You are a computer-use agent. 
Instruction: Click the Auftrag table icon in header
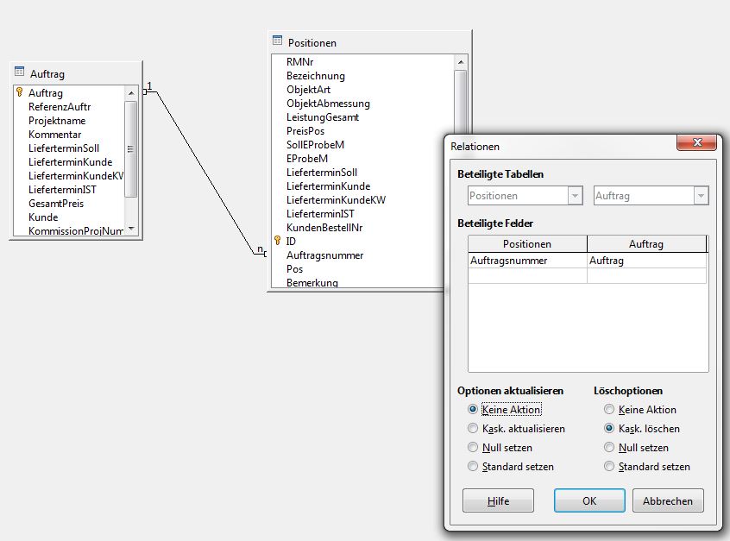coord(19,73)
